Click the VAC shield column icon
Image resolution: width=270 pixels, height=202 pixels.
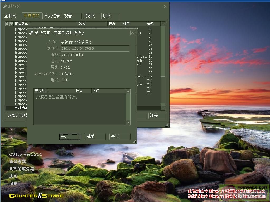[x=11, y=24]
